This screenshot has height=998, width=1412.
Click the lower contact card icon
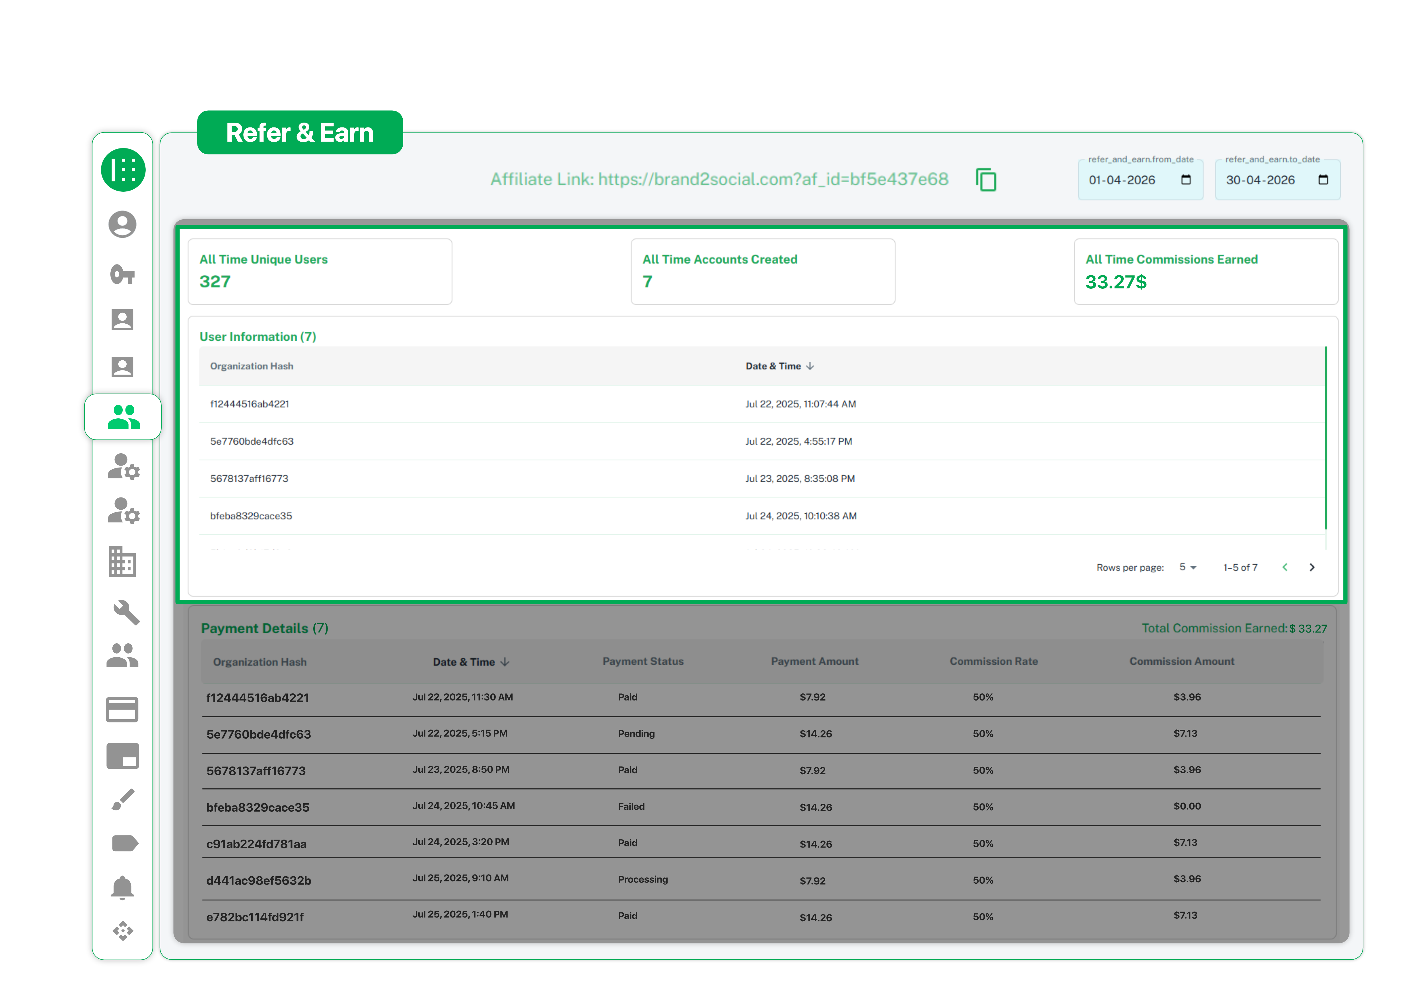pos(122,367)
